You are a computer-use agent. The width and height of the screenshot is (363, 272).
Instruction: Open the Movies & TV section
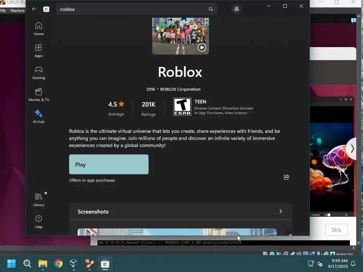(39, 95)
